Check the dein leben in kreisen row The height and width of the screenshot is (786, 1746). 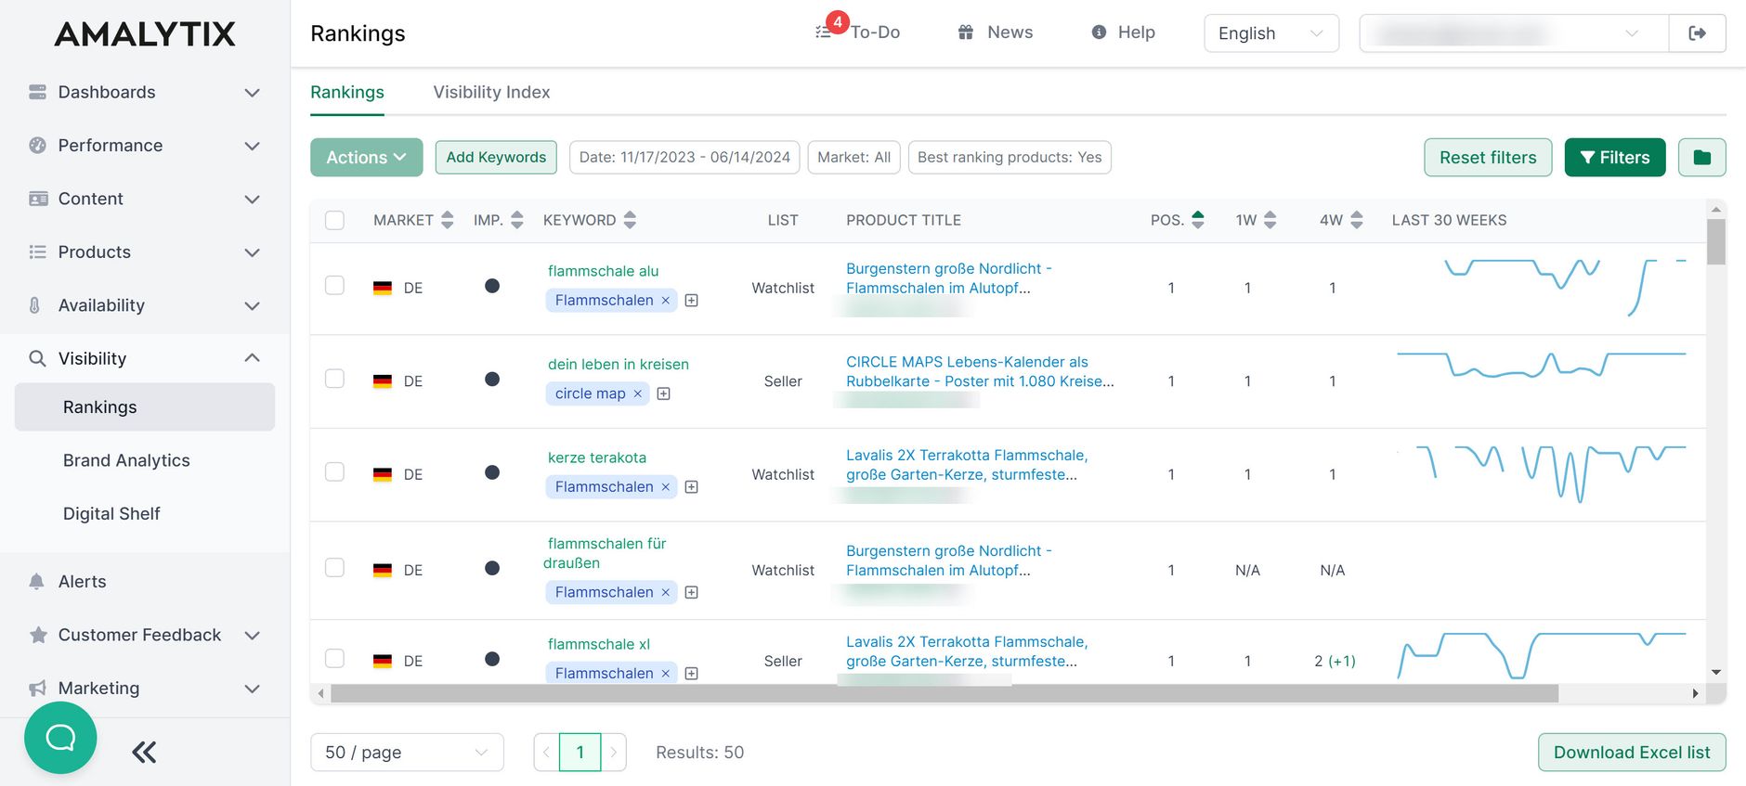coord(334,379)
